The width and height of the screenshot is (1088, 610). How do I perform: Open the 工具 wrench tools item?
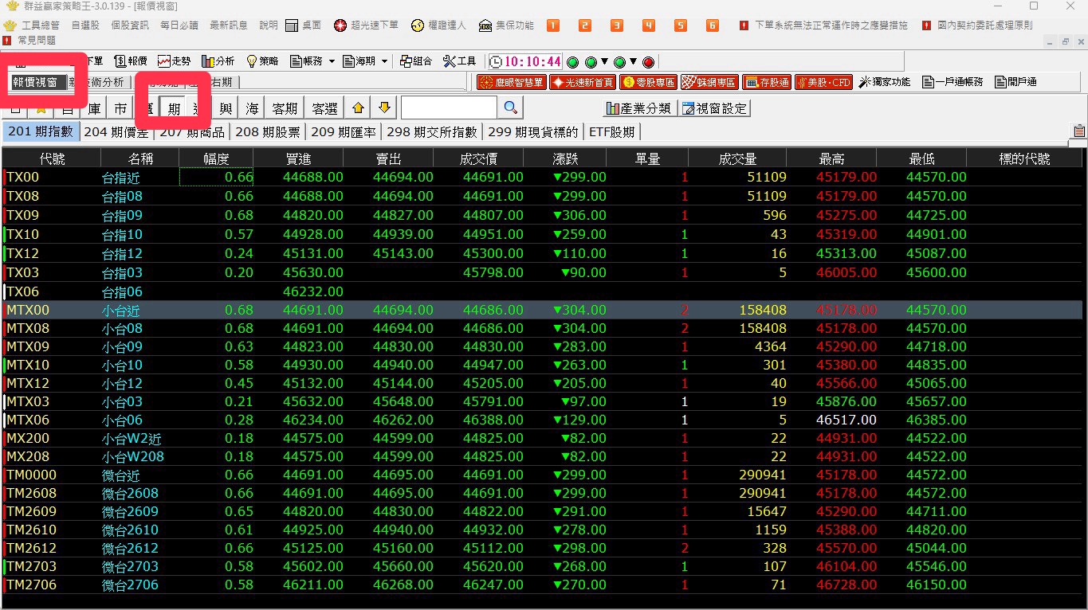pyautogui.click(x=460, y=61)
